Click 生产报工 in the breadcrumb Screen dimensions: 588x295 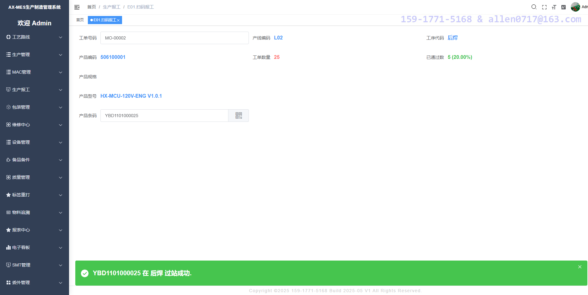click(x=112, y=7)
